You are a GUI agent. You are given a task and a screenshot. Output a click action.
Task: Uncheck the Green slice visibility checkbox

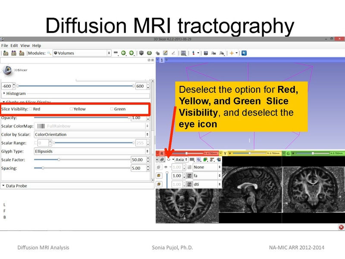point(112,109)
